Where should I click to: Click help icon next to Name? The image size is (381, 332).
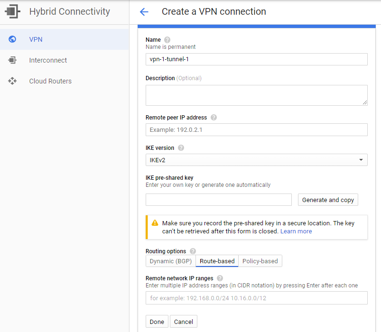167,40
